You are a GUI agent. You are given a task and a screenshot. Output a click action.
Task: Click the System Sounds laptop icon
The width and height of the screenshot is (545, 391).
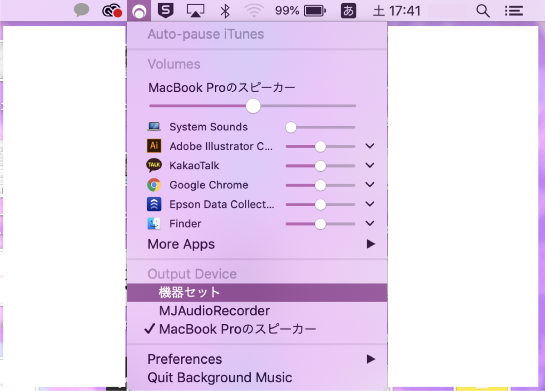click(154, 127)
